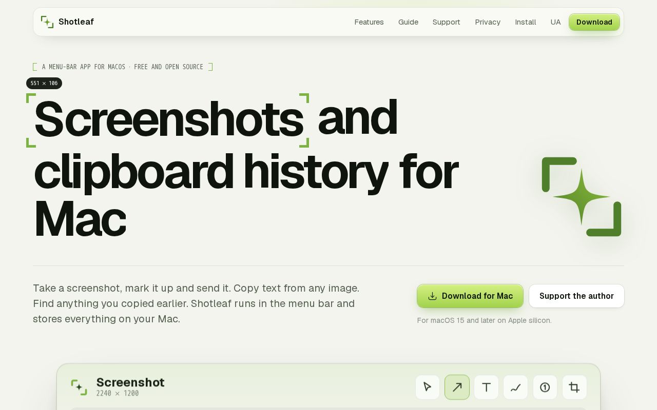Click the "2240 × 1200" dimensions label
The width and height of the screenshot is (657, 410).
pos(118,394)
